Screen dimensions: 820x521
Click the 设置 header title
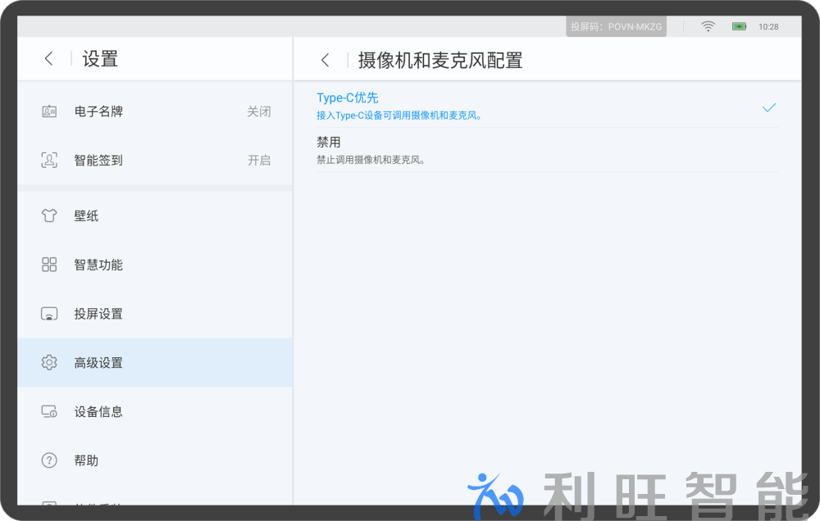[100, 58]
